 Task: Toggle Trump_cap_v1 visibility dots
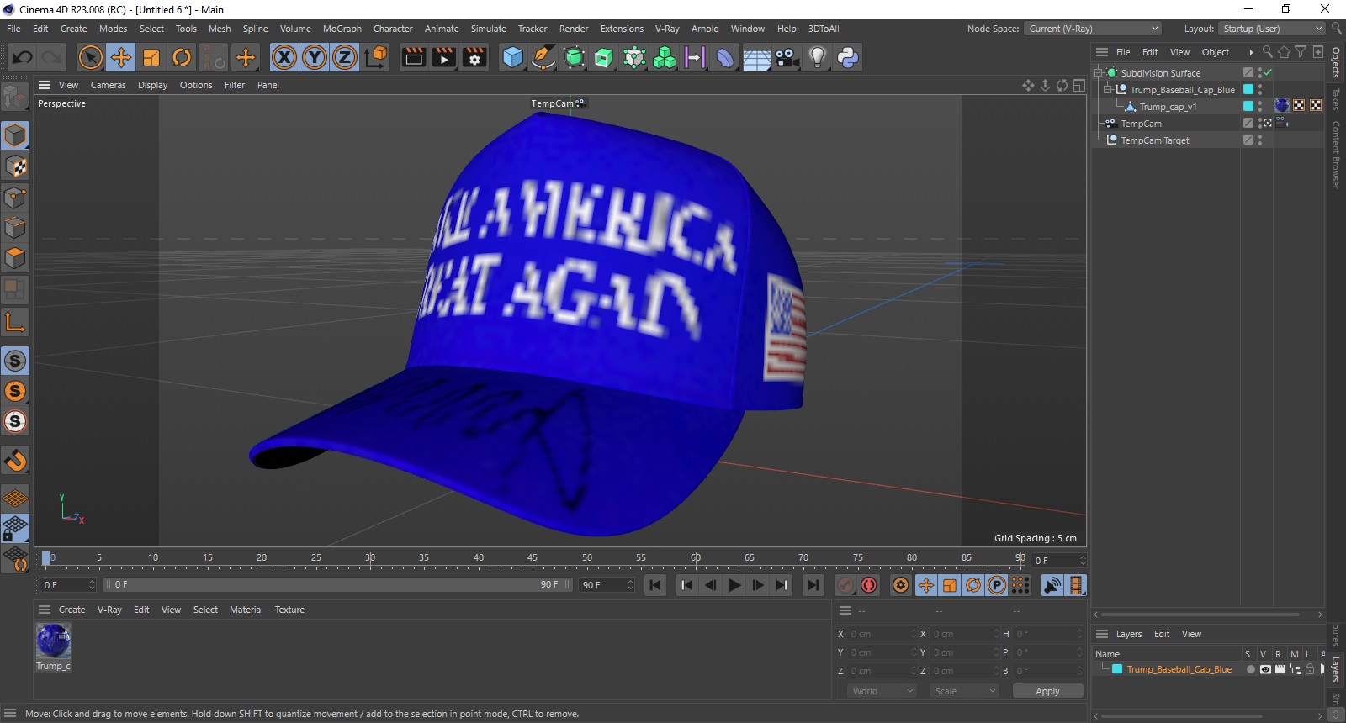point(1259,107)
